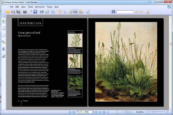The image size is (173, 115).
Task: Click the stamp tool icon
Action: pyautogui.click(x=81, y=12)
